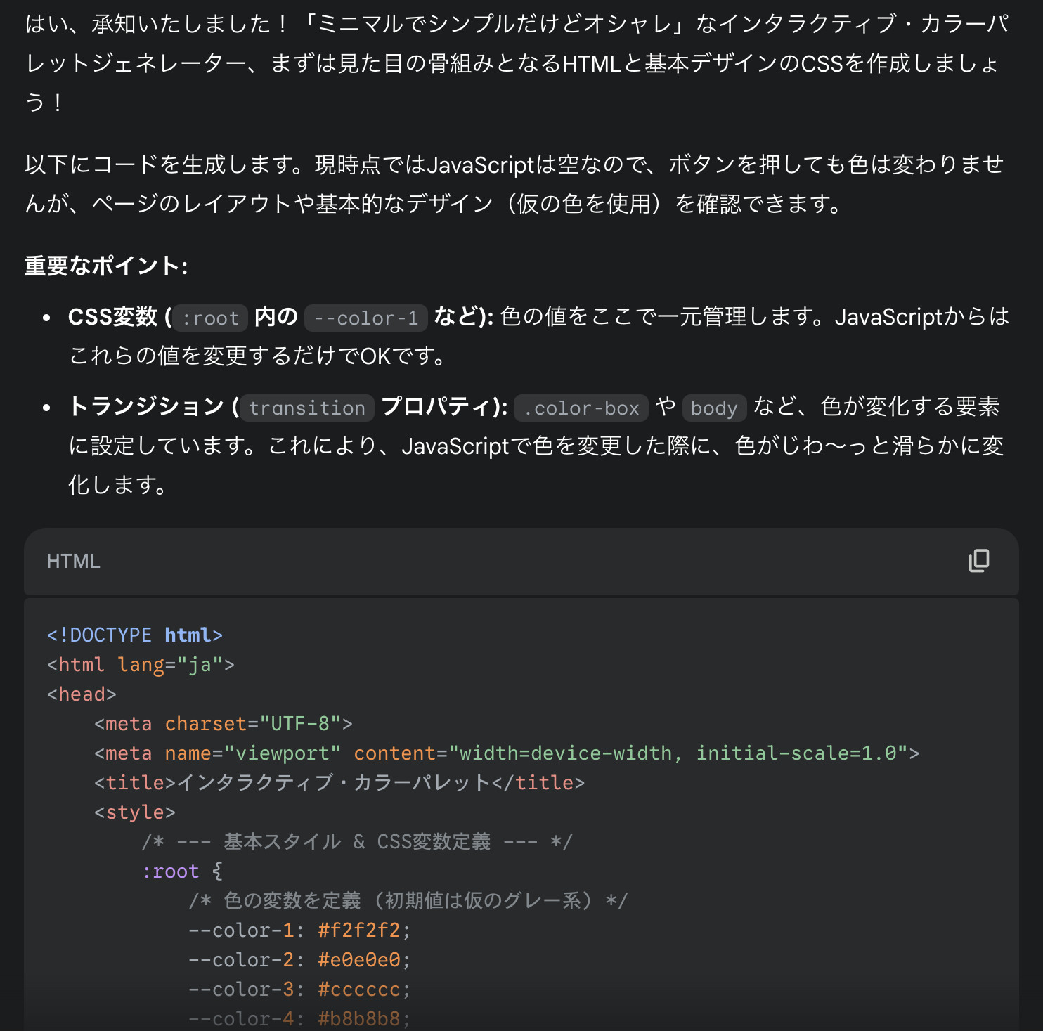Select the inline ":root" code chip in the bullet

click(x=211, y=318)
